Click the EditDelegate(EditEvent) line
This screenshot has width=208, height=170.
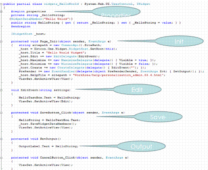[59, 57]
